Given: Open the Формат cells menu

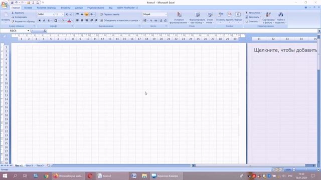Looking at the screenshot, I should (238, 18).
